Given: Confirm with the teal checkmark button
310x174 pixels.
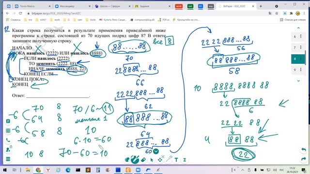Looking at the screenshot, I should (156, 151).
